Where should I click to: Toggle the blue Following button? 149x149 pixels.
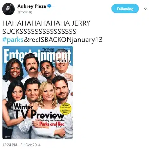coord(125,9)
